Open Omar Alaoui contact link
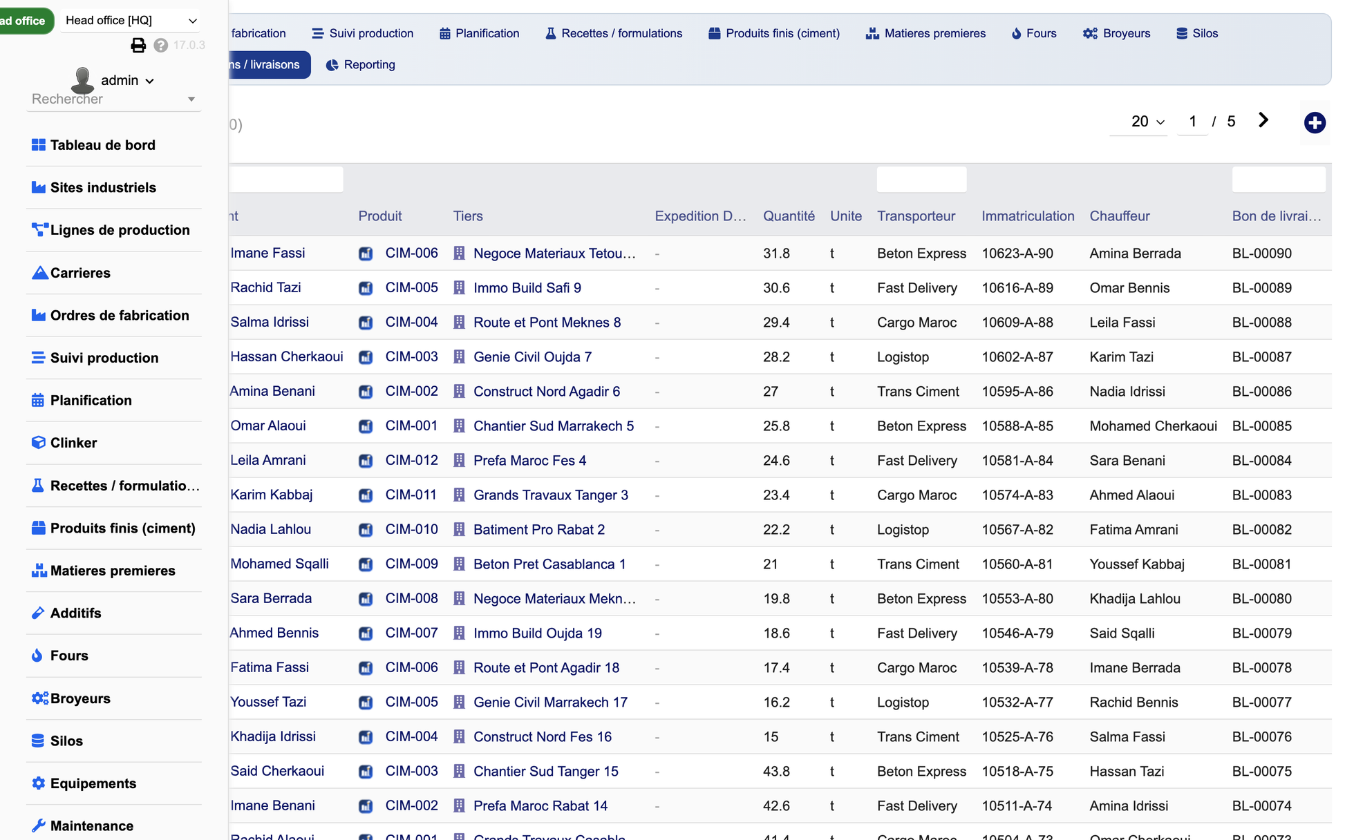The height and width of the screenshot is (840, 1345). coord(268,426)
